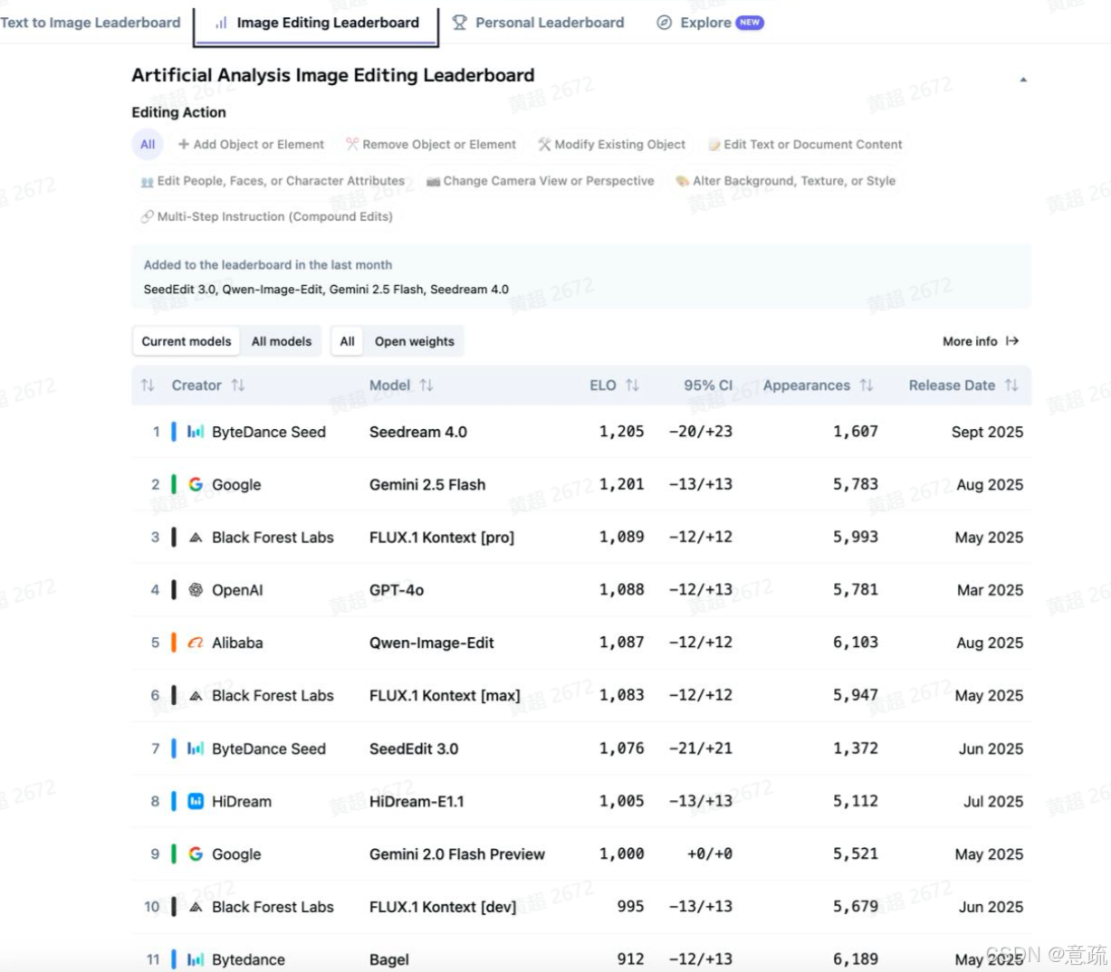This screenshot has width=1111, height=972.
Task: Click the Bagel model name
Action: point(389,959)
